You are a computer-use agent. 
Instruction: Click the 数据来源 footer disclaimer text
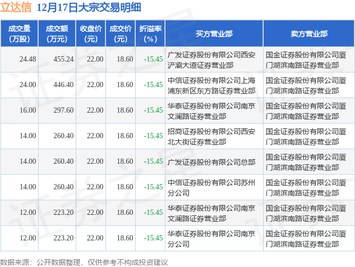tap(84, 262)
